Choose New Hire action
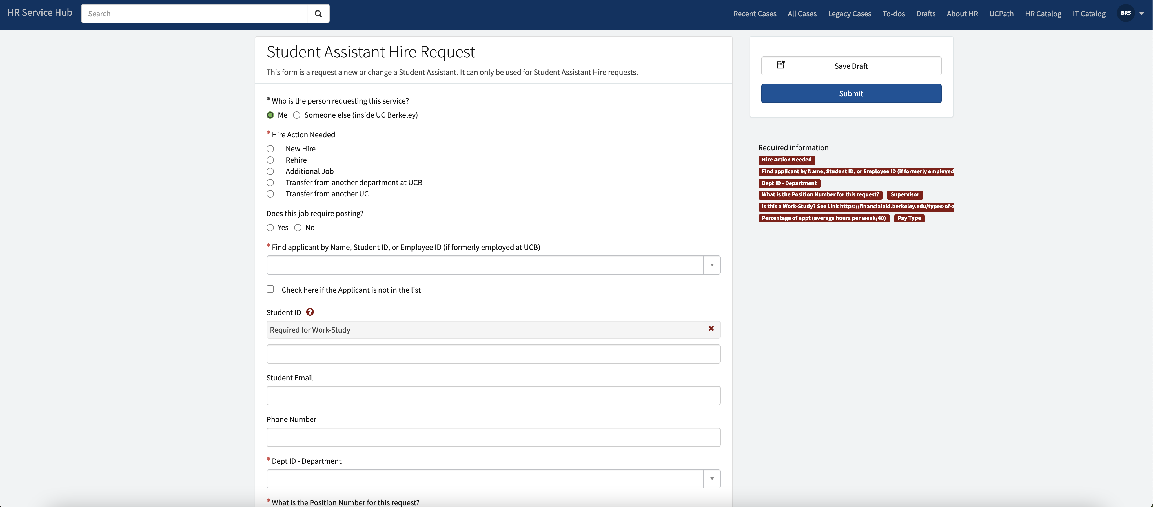Viewport: 1153px width, 507px height. (x=270, y=149)
